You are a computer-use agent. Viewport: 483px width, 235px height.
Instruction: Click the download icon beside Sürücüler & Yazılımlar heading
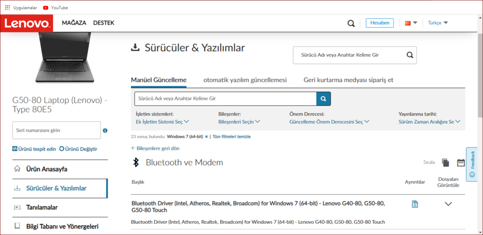(x=135, y=48)
